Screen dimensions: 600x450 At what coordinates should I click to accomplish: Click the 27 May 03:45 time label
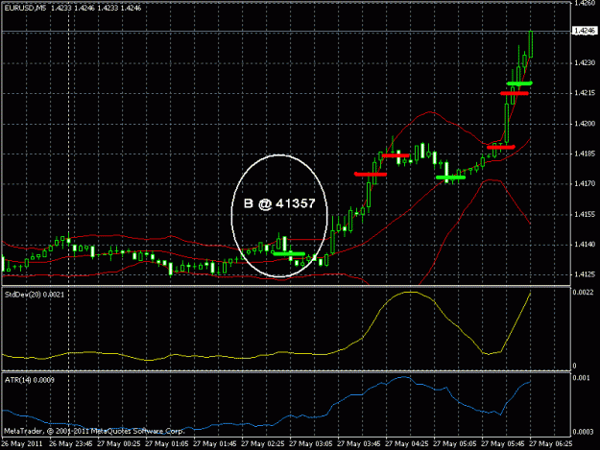(x=359, y=444)
